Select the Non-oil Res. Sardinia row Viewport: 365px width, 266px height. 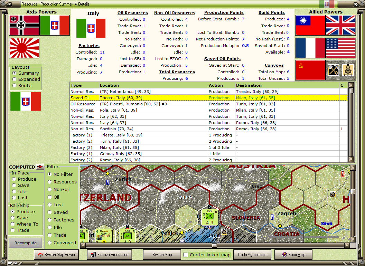pos(208,129)
